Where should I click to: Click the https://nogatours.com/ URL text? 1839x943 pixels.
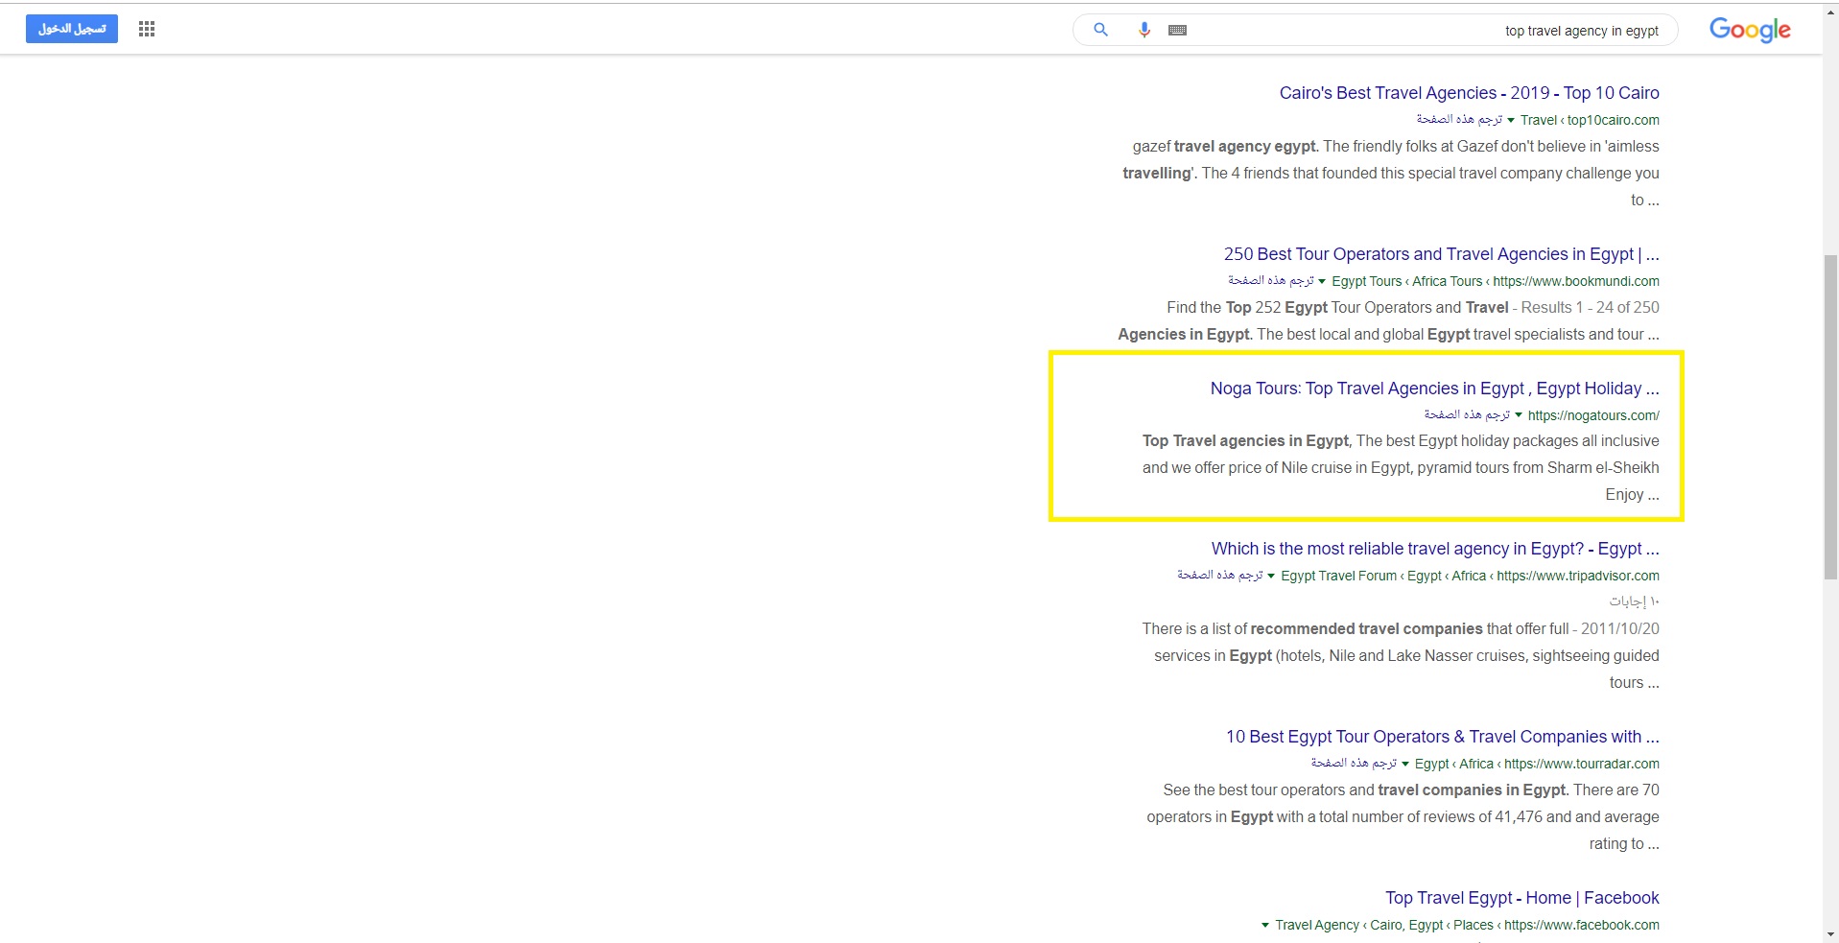click(x=1593, y=415)
